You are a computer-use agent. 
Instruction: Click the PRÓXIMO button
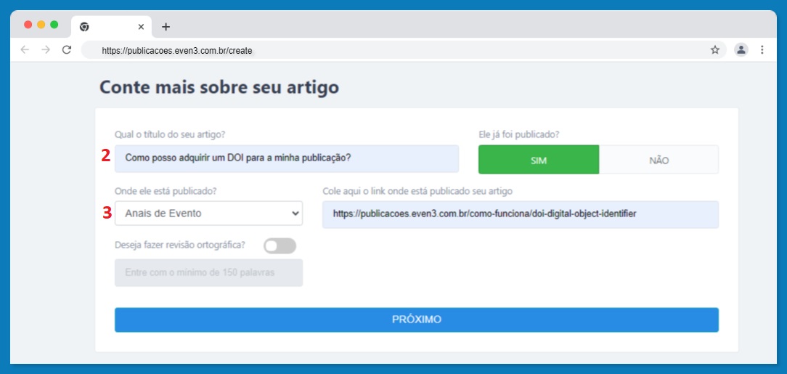[x=417, y=320]
